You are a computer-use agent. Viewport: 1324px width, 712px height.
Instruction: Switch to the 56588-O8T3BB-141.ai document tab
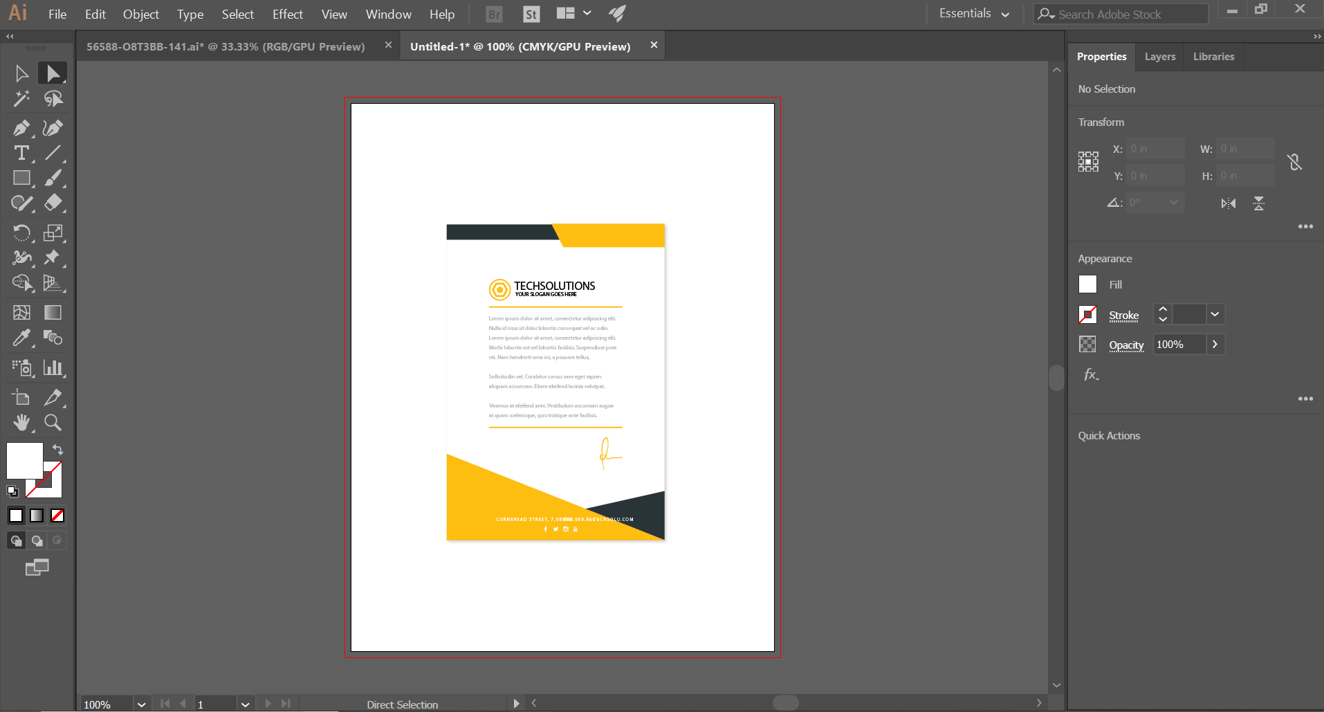[x=226, y=46]
